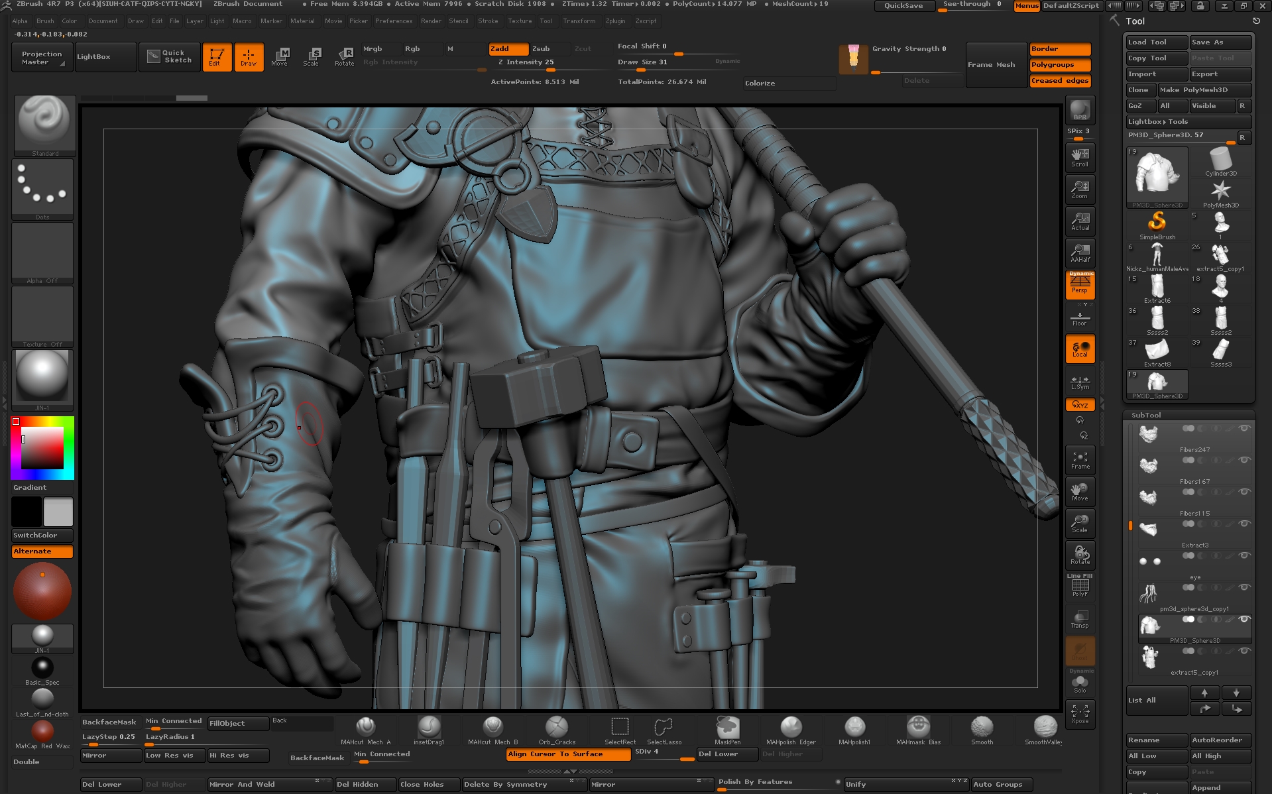Pick the MAHpolish Edger brush
Image resolution: width=1272 pixels, height=794 pixels.
pos(791,731)
